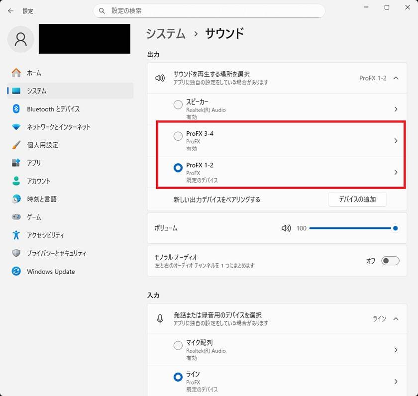This screenshot has height=396, width=418.
Task: Click the 個人用設定 paintbrush icon
Action: 16,145
